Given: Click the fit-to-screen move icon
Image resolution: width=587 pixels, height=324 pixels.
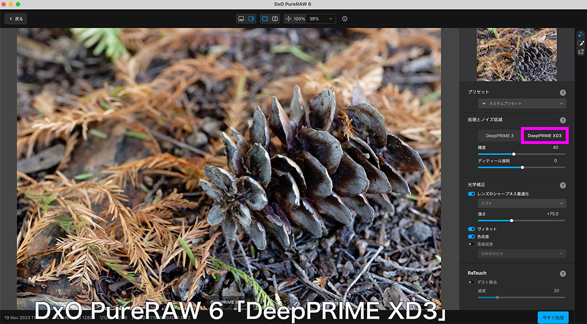Looking at the screenshot, I should click(288, 19).
